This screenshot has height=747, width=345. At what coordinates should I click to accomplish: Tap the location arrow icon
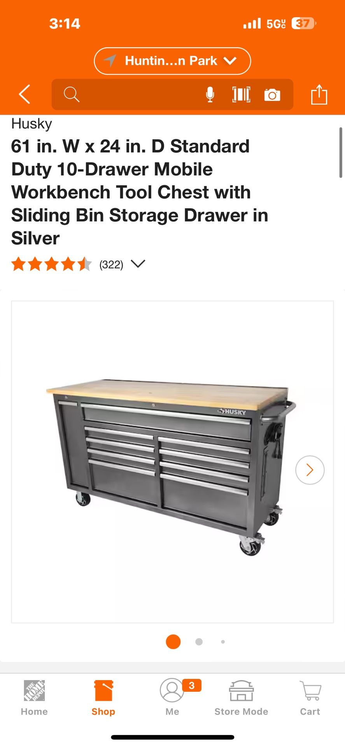tap(110, 61)
